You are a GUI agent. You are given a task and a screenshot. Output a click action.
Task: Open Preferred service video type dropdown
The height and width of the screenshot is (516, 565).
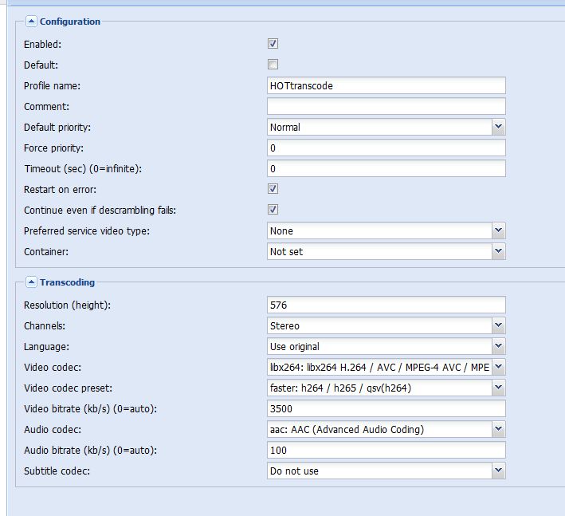pyautogui.click(x=498, y=230)
